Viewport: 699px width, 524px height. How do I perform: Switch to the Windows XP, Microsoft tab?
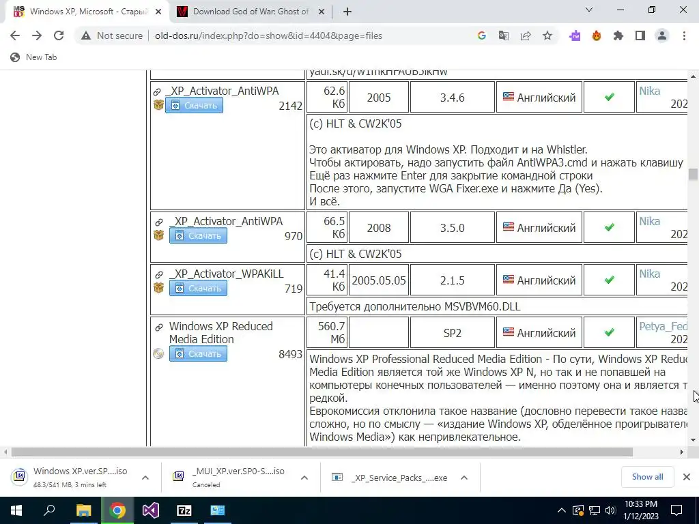87,12
